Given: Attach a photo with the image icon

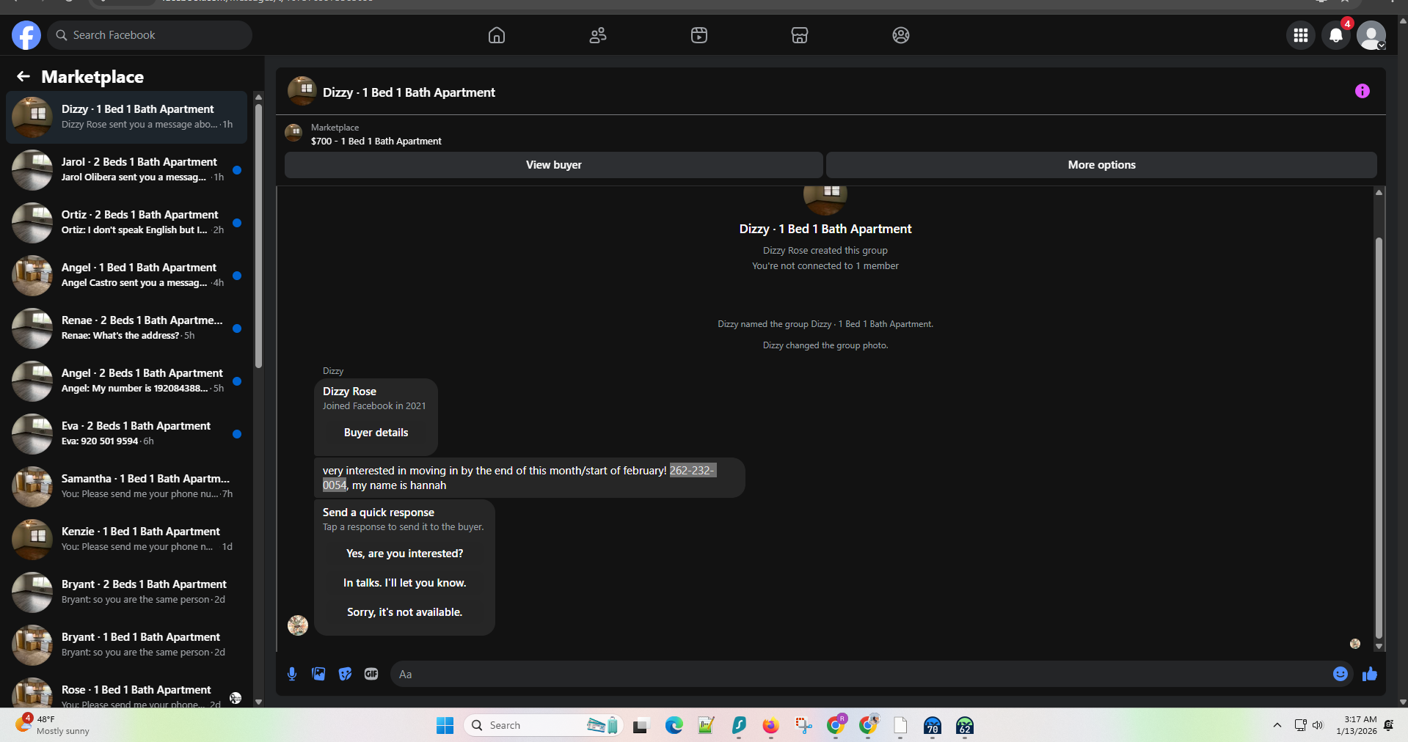Looking at the screenshot, I should [318, 674].
